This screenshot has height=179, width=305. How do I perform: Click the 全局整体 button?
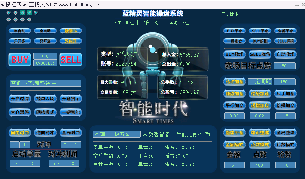click(x=286, y=133)
